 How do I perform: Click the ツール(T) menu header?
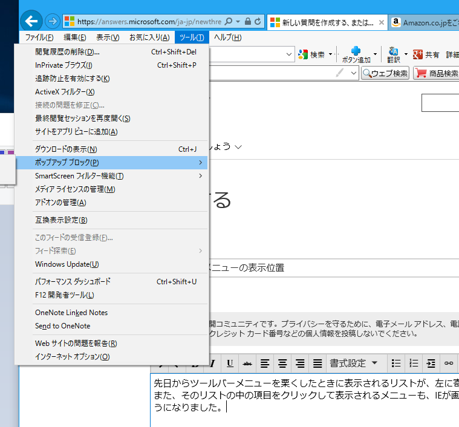[x=192, y=37]
